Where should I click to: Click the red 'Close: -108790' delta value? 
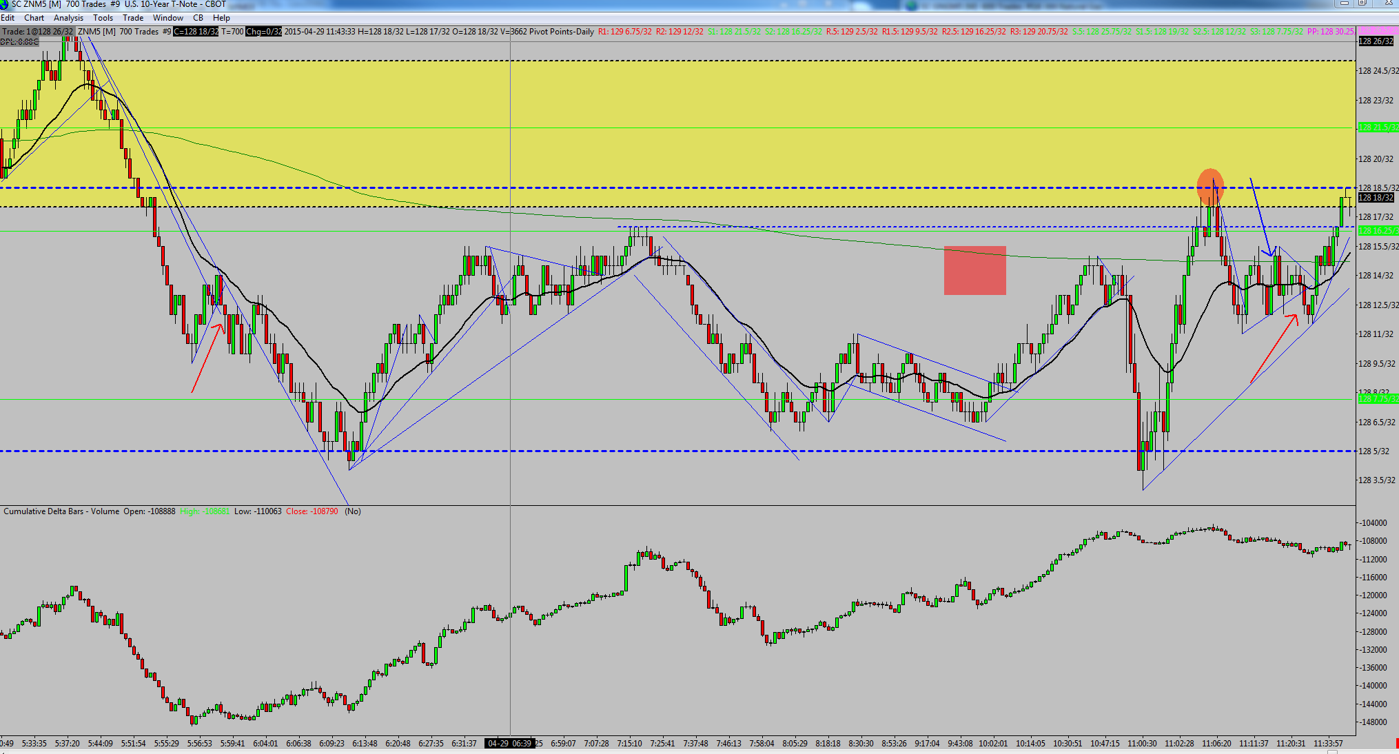[312, 511]
